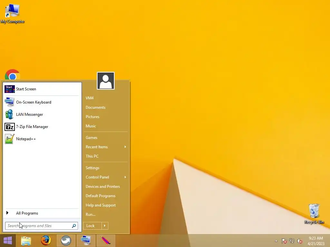330x247 pixels.
Task: Open Documents from Start menu
Action: 106,107
